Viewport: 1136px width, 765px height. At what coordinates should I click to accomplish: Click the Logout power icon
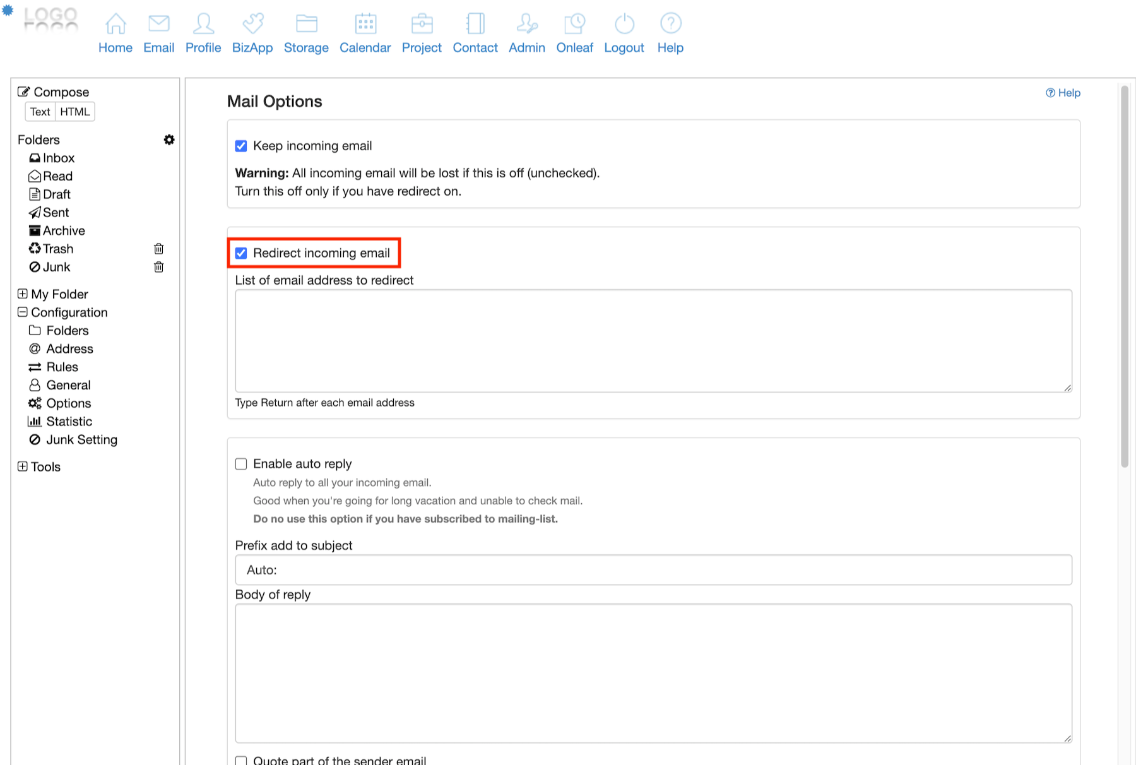tap(624, 24)
